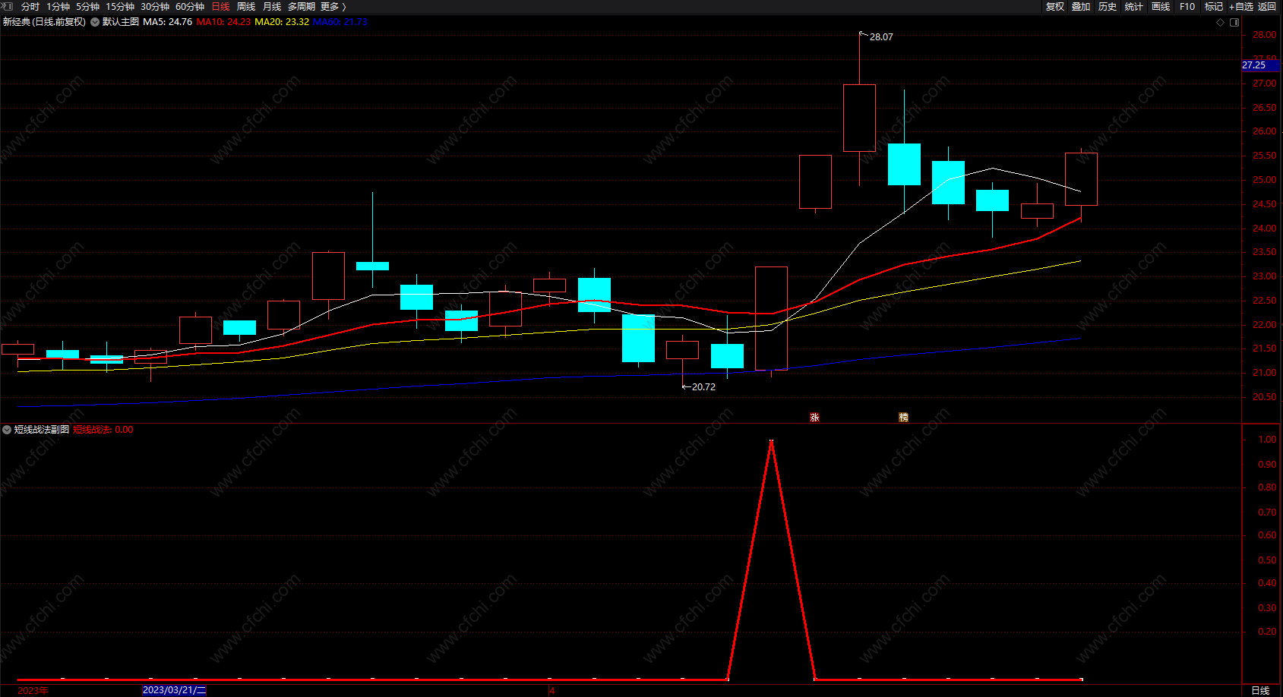Click the 20.72 low price label

coord(703,387)
